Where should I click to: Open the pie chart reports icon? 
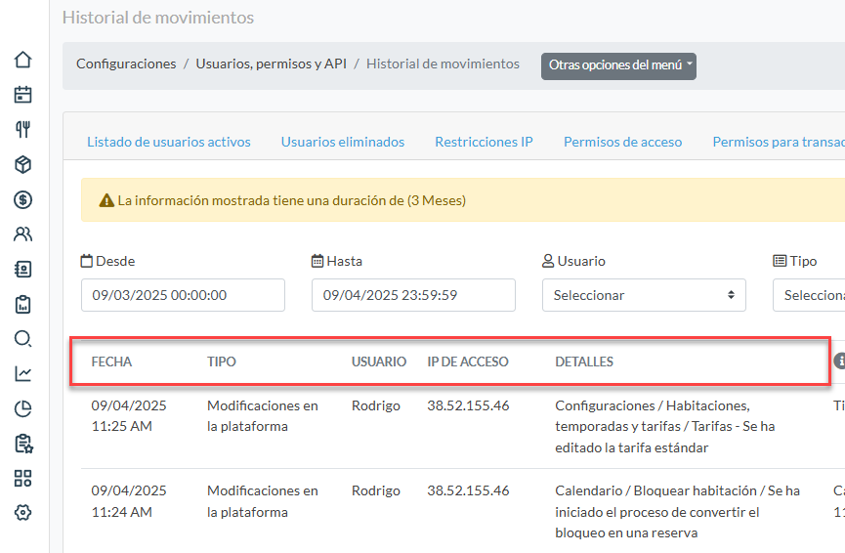(x=22, y=408)
